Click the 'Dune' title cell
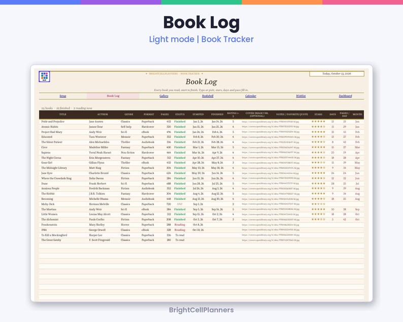403x322 pixels. tap(45, 184)
